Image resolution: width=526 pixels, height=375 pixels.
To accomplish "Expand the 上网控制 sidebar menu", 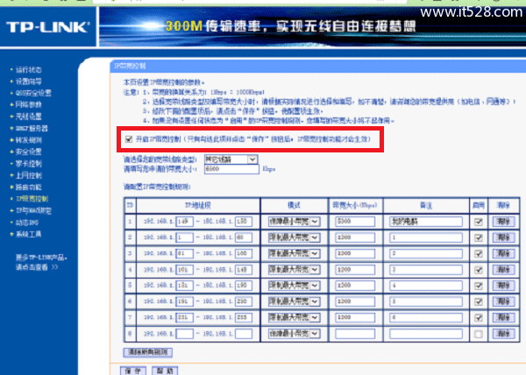I will [x=29, y=175].
